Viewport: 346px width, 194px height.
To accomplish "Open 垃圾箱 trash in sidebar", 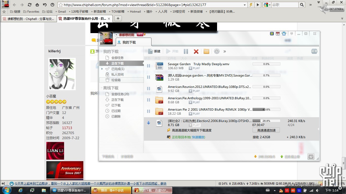I will [122, 80].
